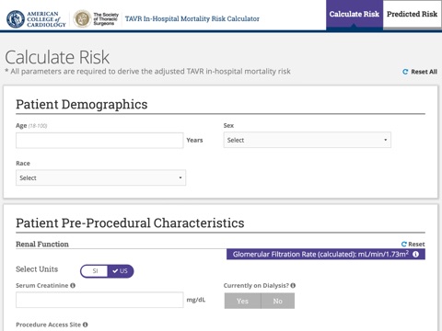Click the Sex dropdown arrow
This screenshot has height=331, width=442.
coord(386,140)
